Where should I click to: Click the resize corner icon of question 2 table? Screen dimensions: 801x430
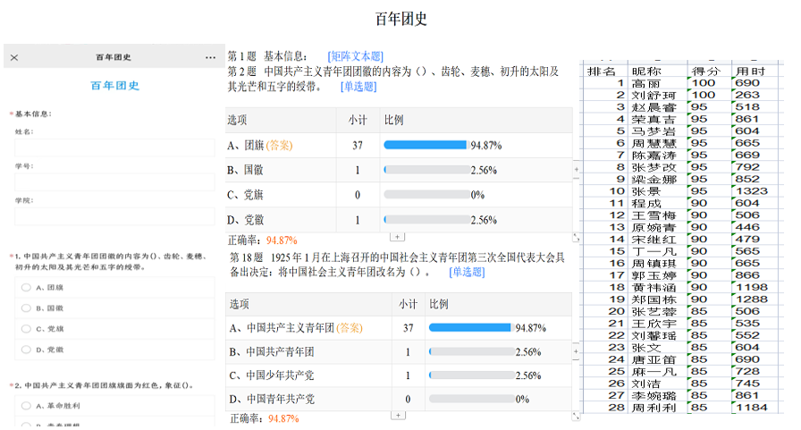coord(577,238)
